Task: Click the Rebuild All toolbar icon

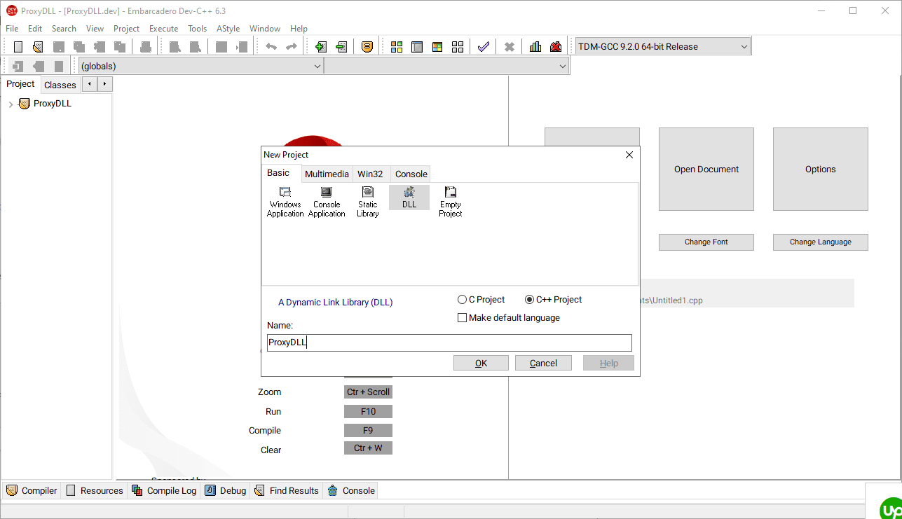Action: point(458,47)
